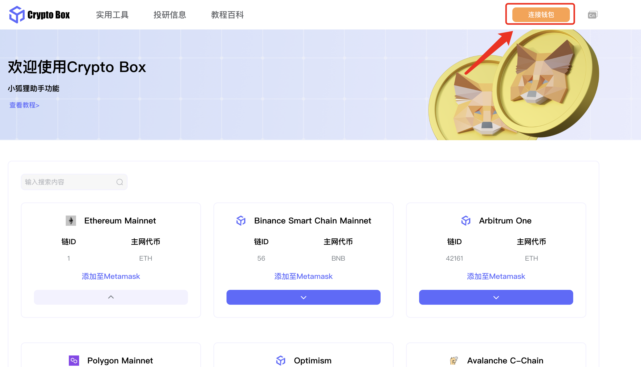Switch language with the Cn icon
The height and width of the screenshot is (367, 641).
593,15
